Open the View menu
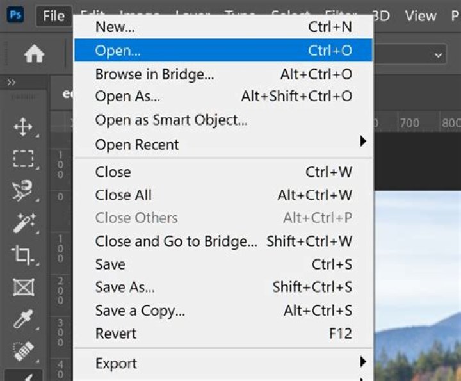The image size is (461, 381). click(x=421, y=15)
